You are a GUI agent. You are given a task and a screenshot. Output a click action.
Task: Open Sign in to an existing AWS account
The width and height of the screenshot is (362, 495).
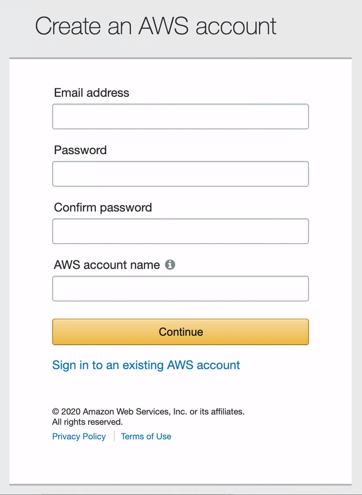click(x=146, y=365)
